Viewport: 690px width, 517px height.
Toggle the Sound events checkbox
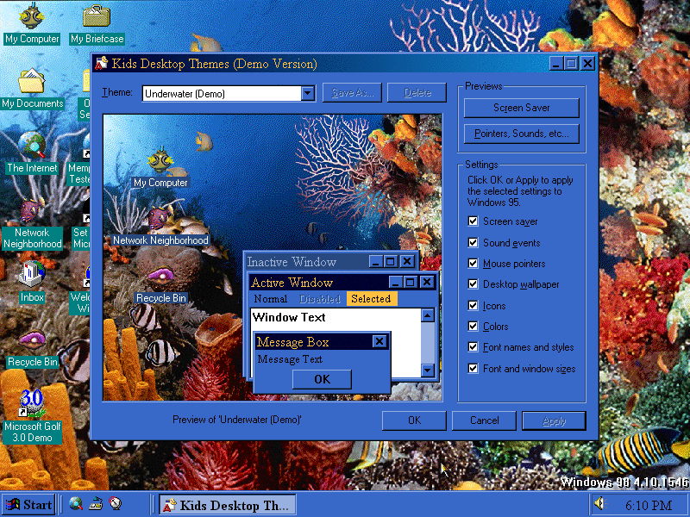(x=473, y=242)
